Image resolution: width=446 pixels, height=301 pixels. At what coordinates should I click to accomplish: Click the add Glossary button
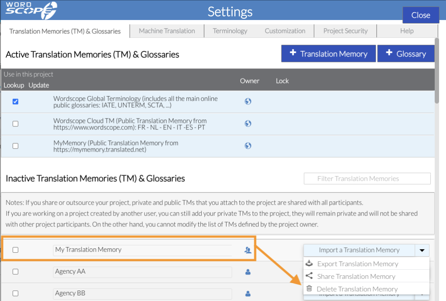click(x=406, y=54)
